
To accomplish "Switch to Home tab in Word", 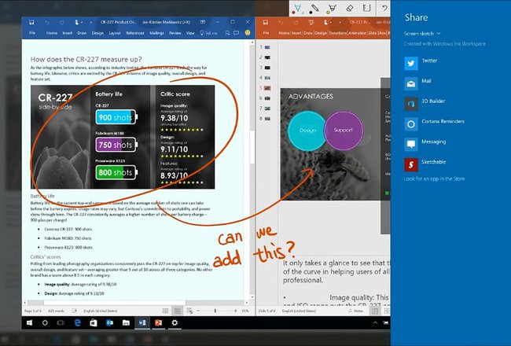I will [51, 33].
